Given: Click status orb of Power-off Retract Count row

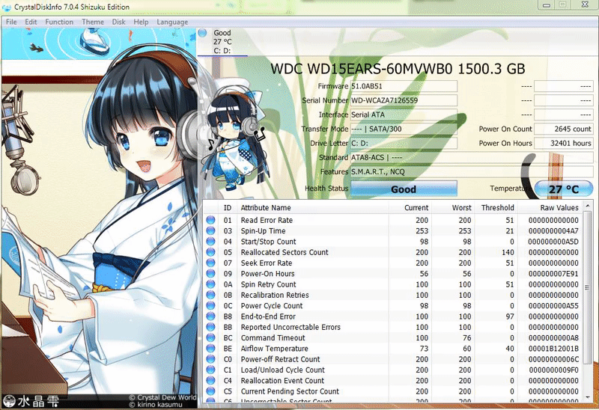Looking at the screenshot, I should point(210,359).
